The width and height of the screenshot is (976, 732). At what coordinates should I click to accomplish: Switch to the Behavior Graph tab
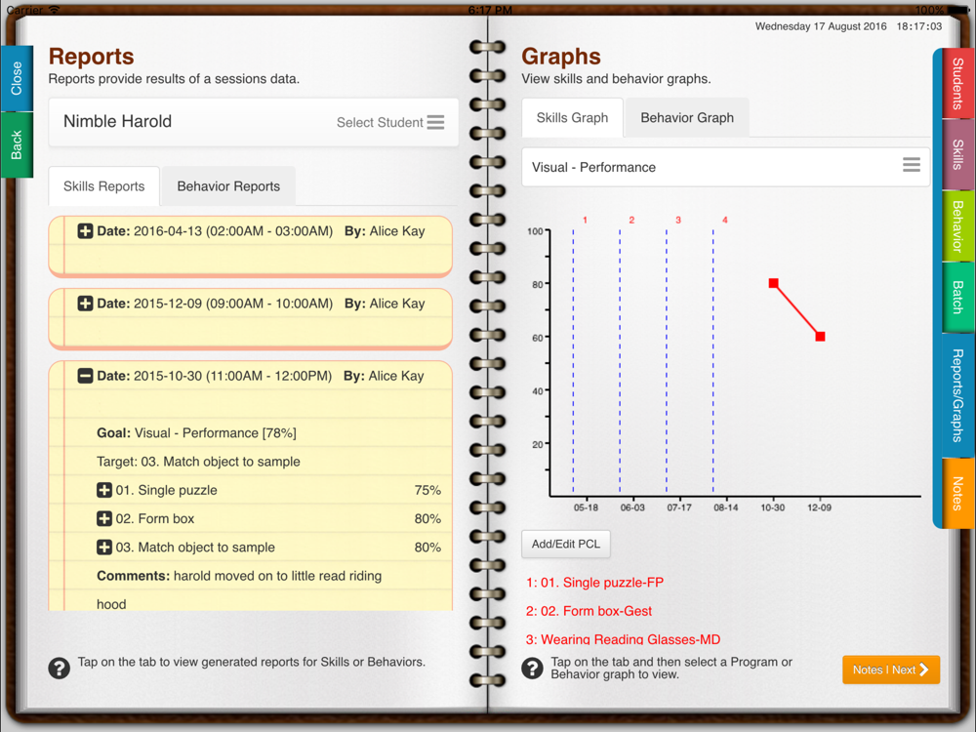686,118
